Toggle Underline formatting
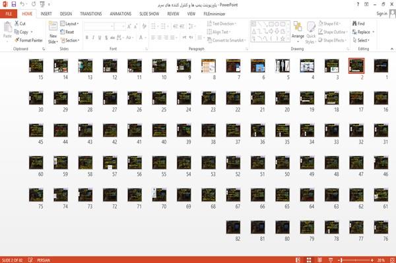 click(x=100, y=38)
